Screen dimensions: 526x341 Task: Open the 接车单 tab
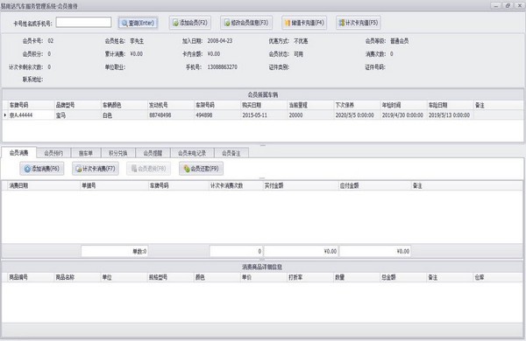point(86,153)
